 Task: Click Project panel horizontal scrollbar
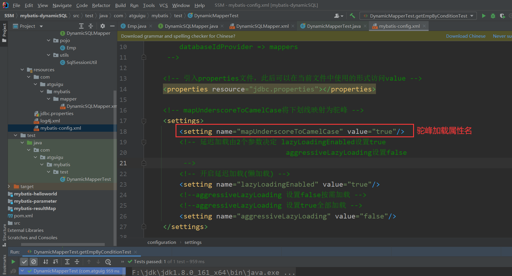click(x=63, y=244)
